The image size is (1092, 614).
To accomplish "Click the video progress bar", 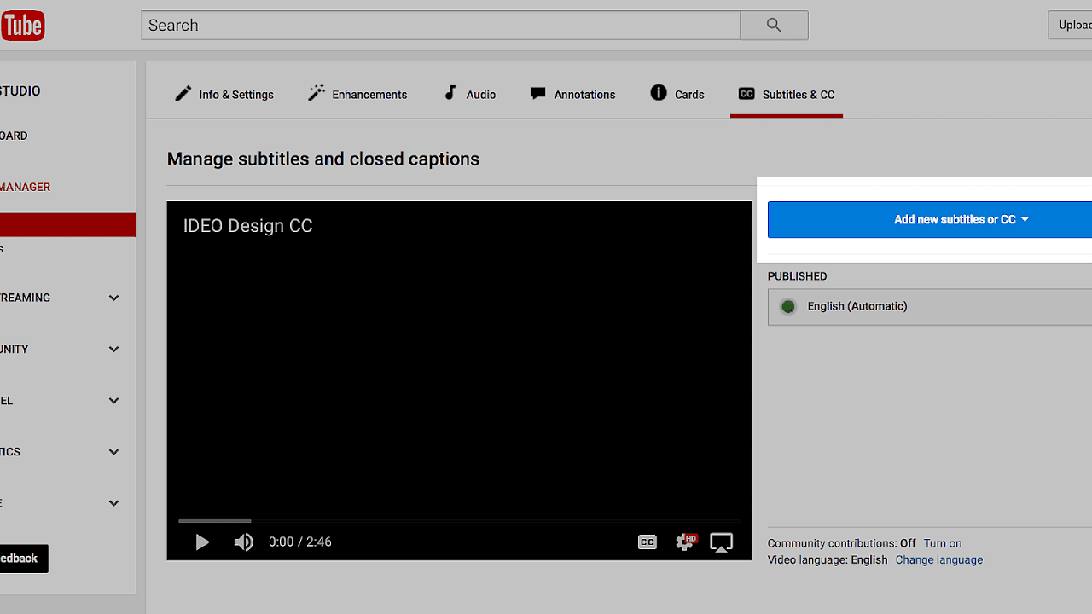I will (x=459, y=520).
